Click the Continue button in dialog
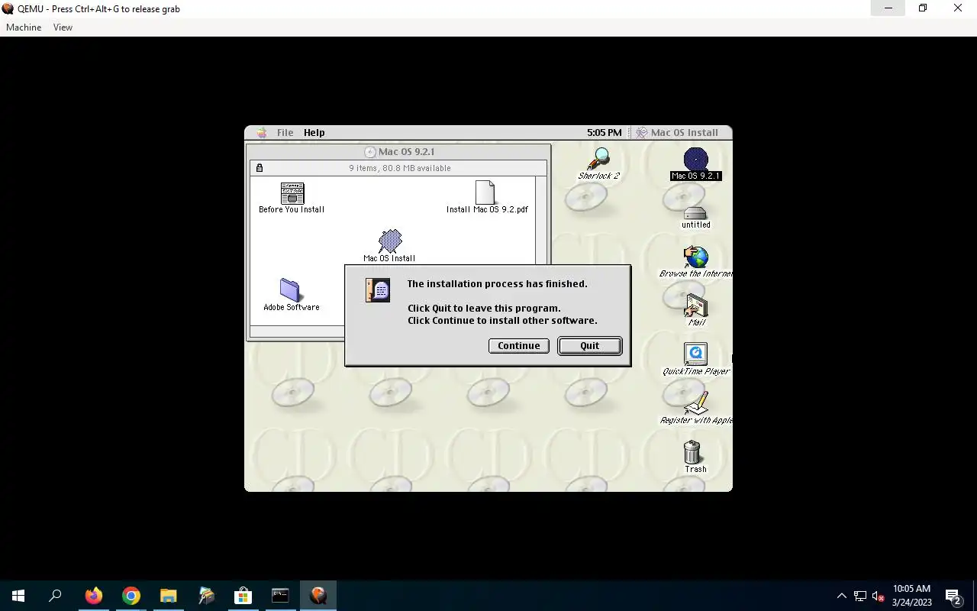Image resolution: width=977 pixels, height=611 pixels. point(518,346)
